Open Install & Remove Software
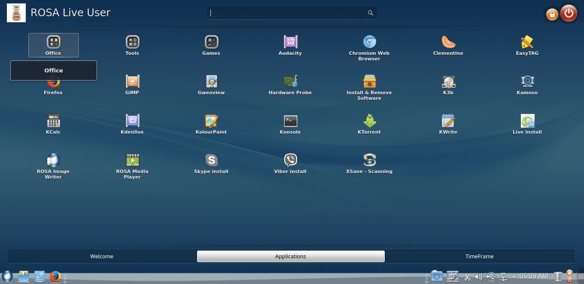The height and width of the screenshot is (284, 584). pos(369,87)
